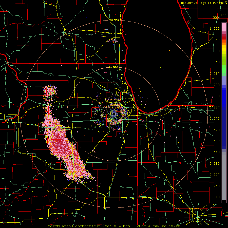Click the 0.947 color bar value
This screenshot has width=228, height=228.
[215, 40]
